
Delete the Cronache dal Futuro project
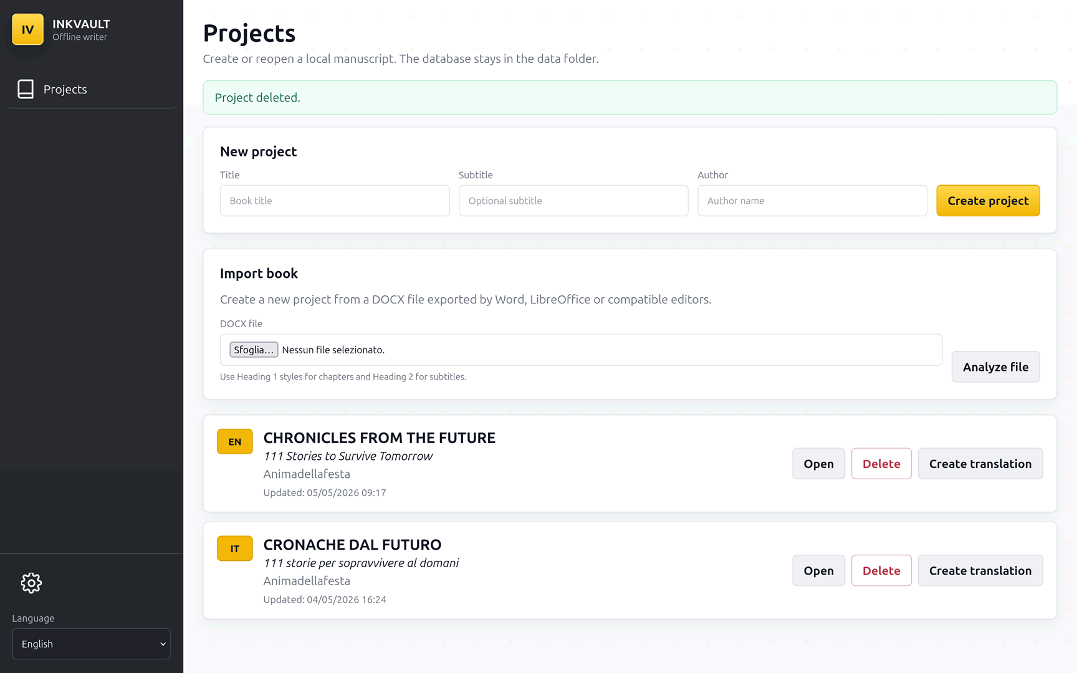881,571
